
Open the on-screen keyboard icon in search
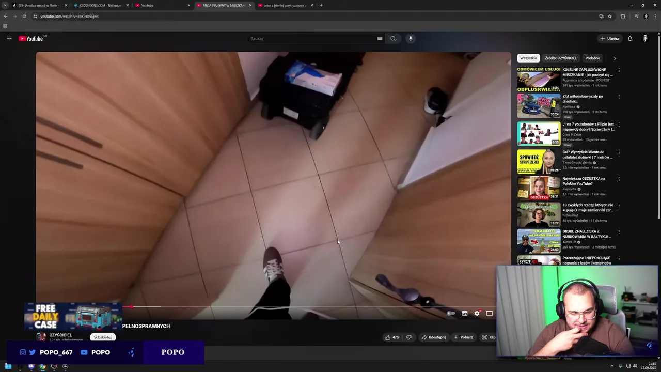tap(380, 39)
